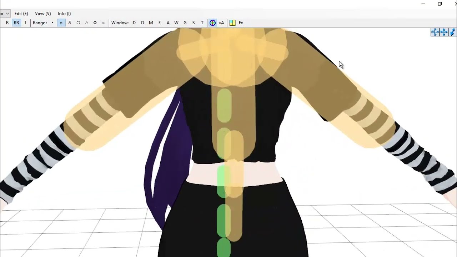457x257 pixels.
Task: Toggle the colored circle crosshair icon
Action: [x=213, y=23]
